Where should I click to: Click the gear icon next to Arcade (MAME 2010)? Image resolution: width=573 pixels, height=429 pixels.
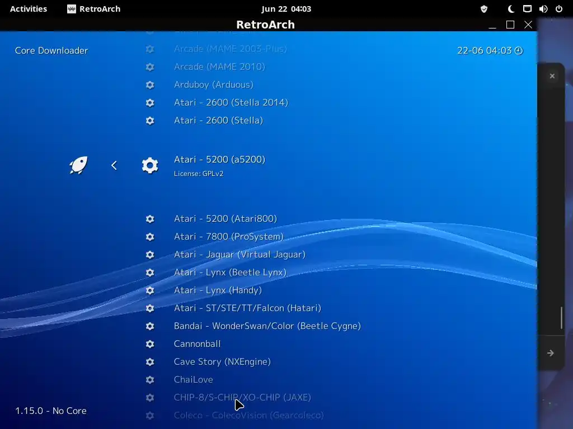pos(150,67)
